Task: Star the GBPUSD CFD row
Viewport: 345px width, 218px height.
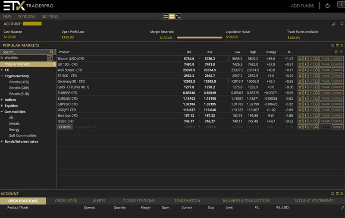Action: coord(300,104)
